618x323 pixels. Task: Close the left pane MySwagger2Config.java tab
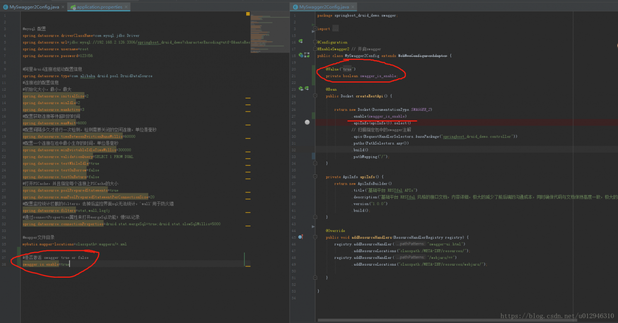63,7
